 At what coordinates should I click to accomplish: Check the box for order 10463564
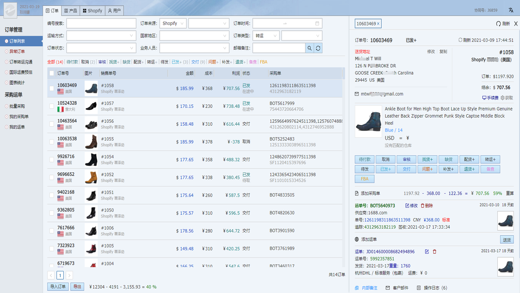click(52, 124)
